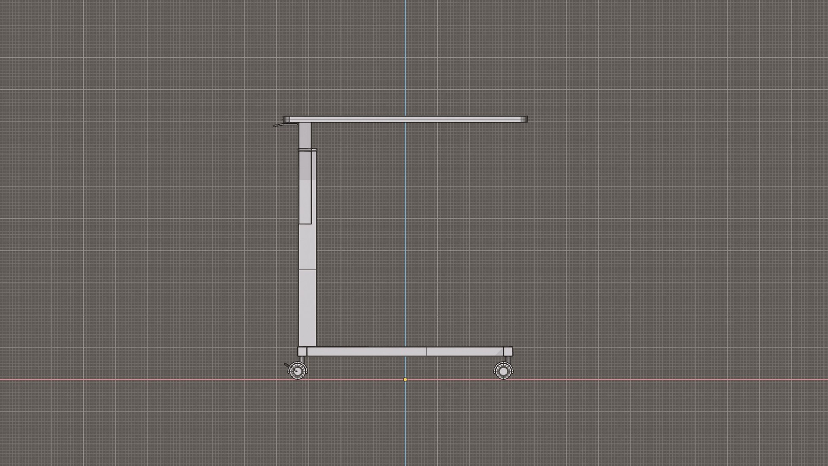Click the height adjustment lever under the tabletop
Image resolution: width=828 pixels, height=466 pixels.
point(285,125)
